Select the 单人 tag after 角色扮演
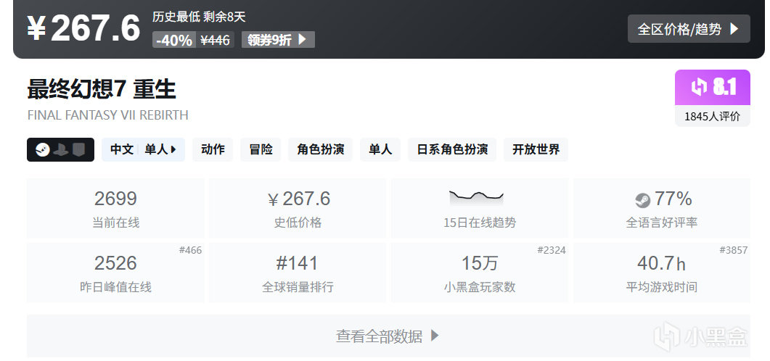This screenshot has width=770, height=361. (x=380, y=149)
